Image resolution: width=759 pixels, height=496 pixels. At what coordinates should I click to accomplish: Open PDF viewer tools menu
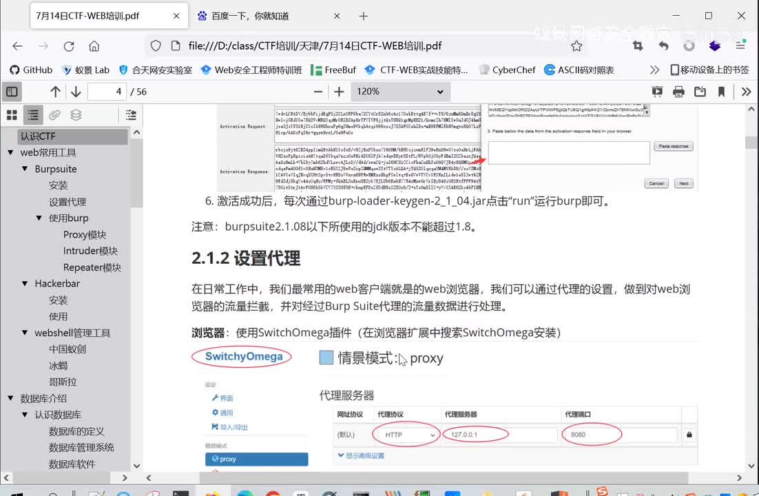pos(747,92)
